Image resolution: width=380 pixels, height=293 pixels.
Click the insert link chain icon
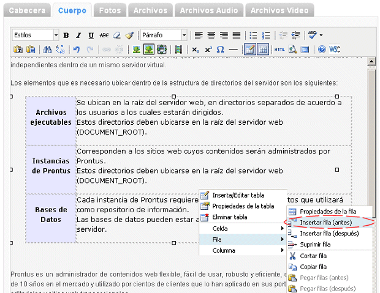click(x=107, y=50)
